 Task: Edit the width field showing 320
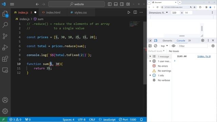pos(175,13)
